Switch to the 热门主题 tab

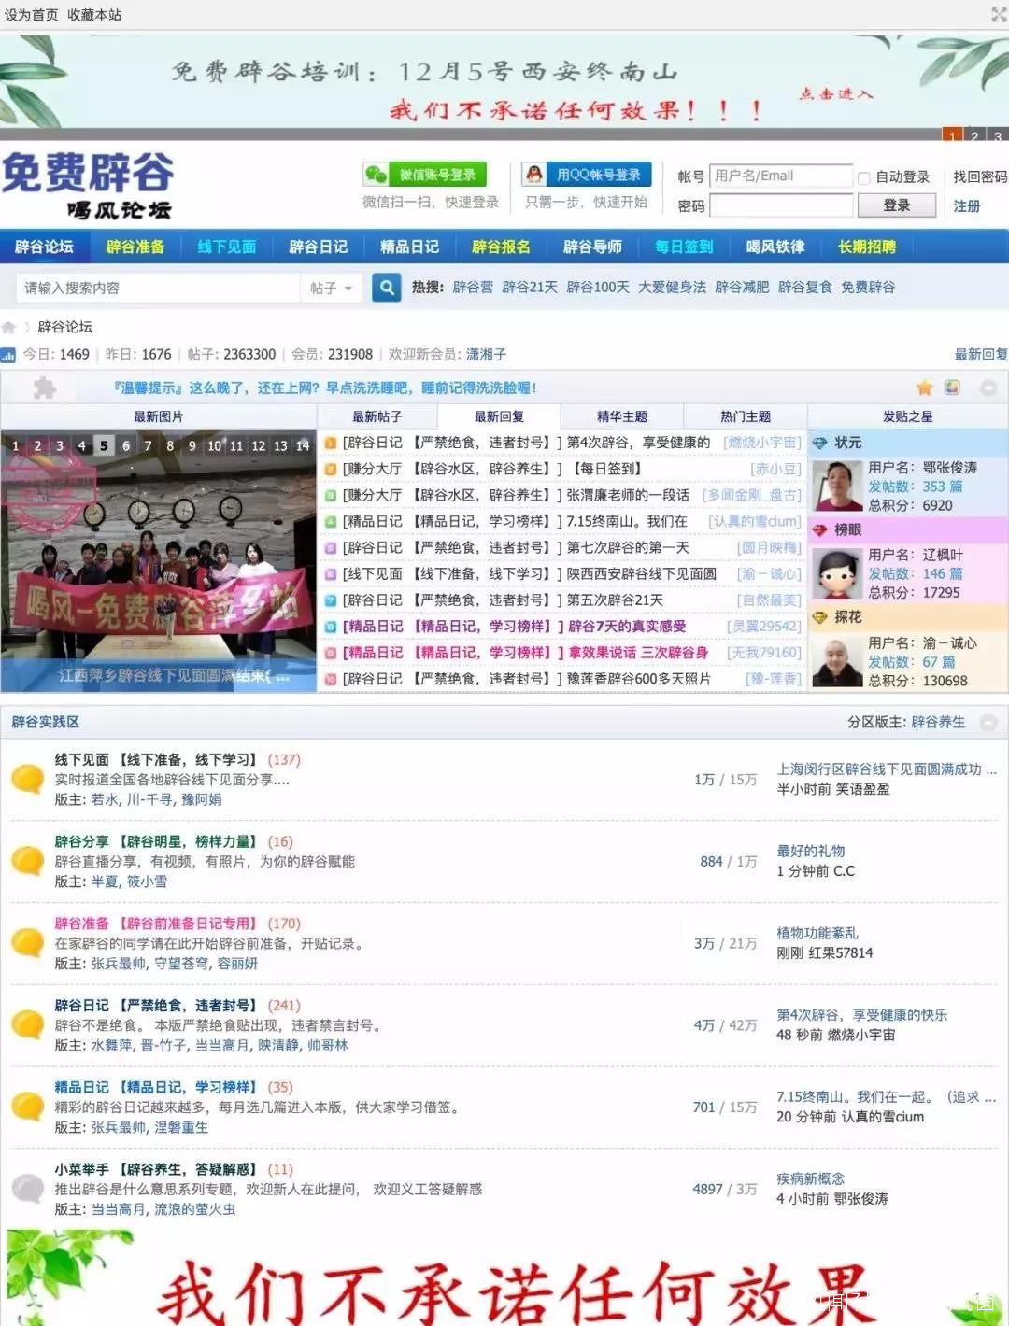click(x=746, y=416)
